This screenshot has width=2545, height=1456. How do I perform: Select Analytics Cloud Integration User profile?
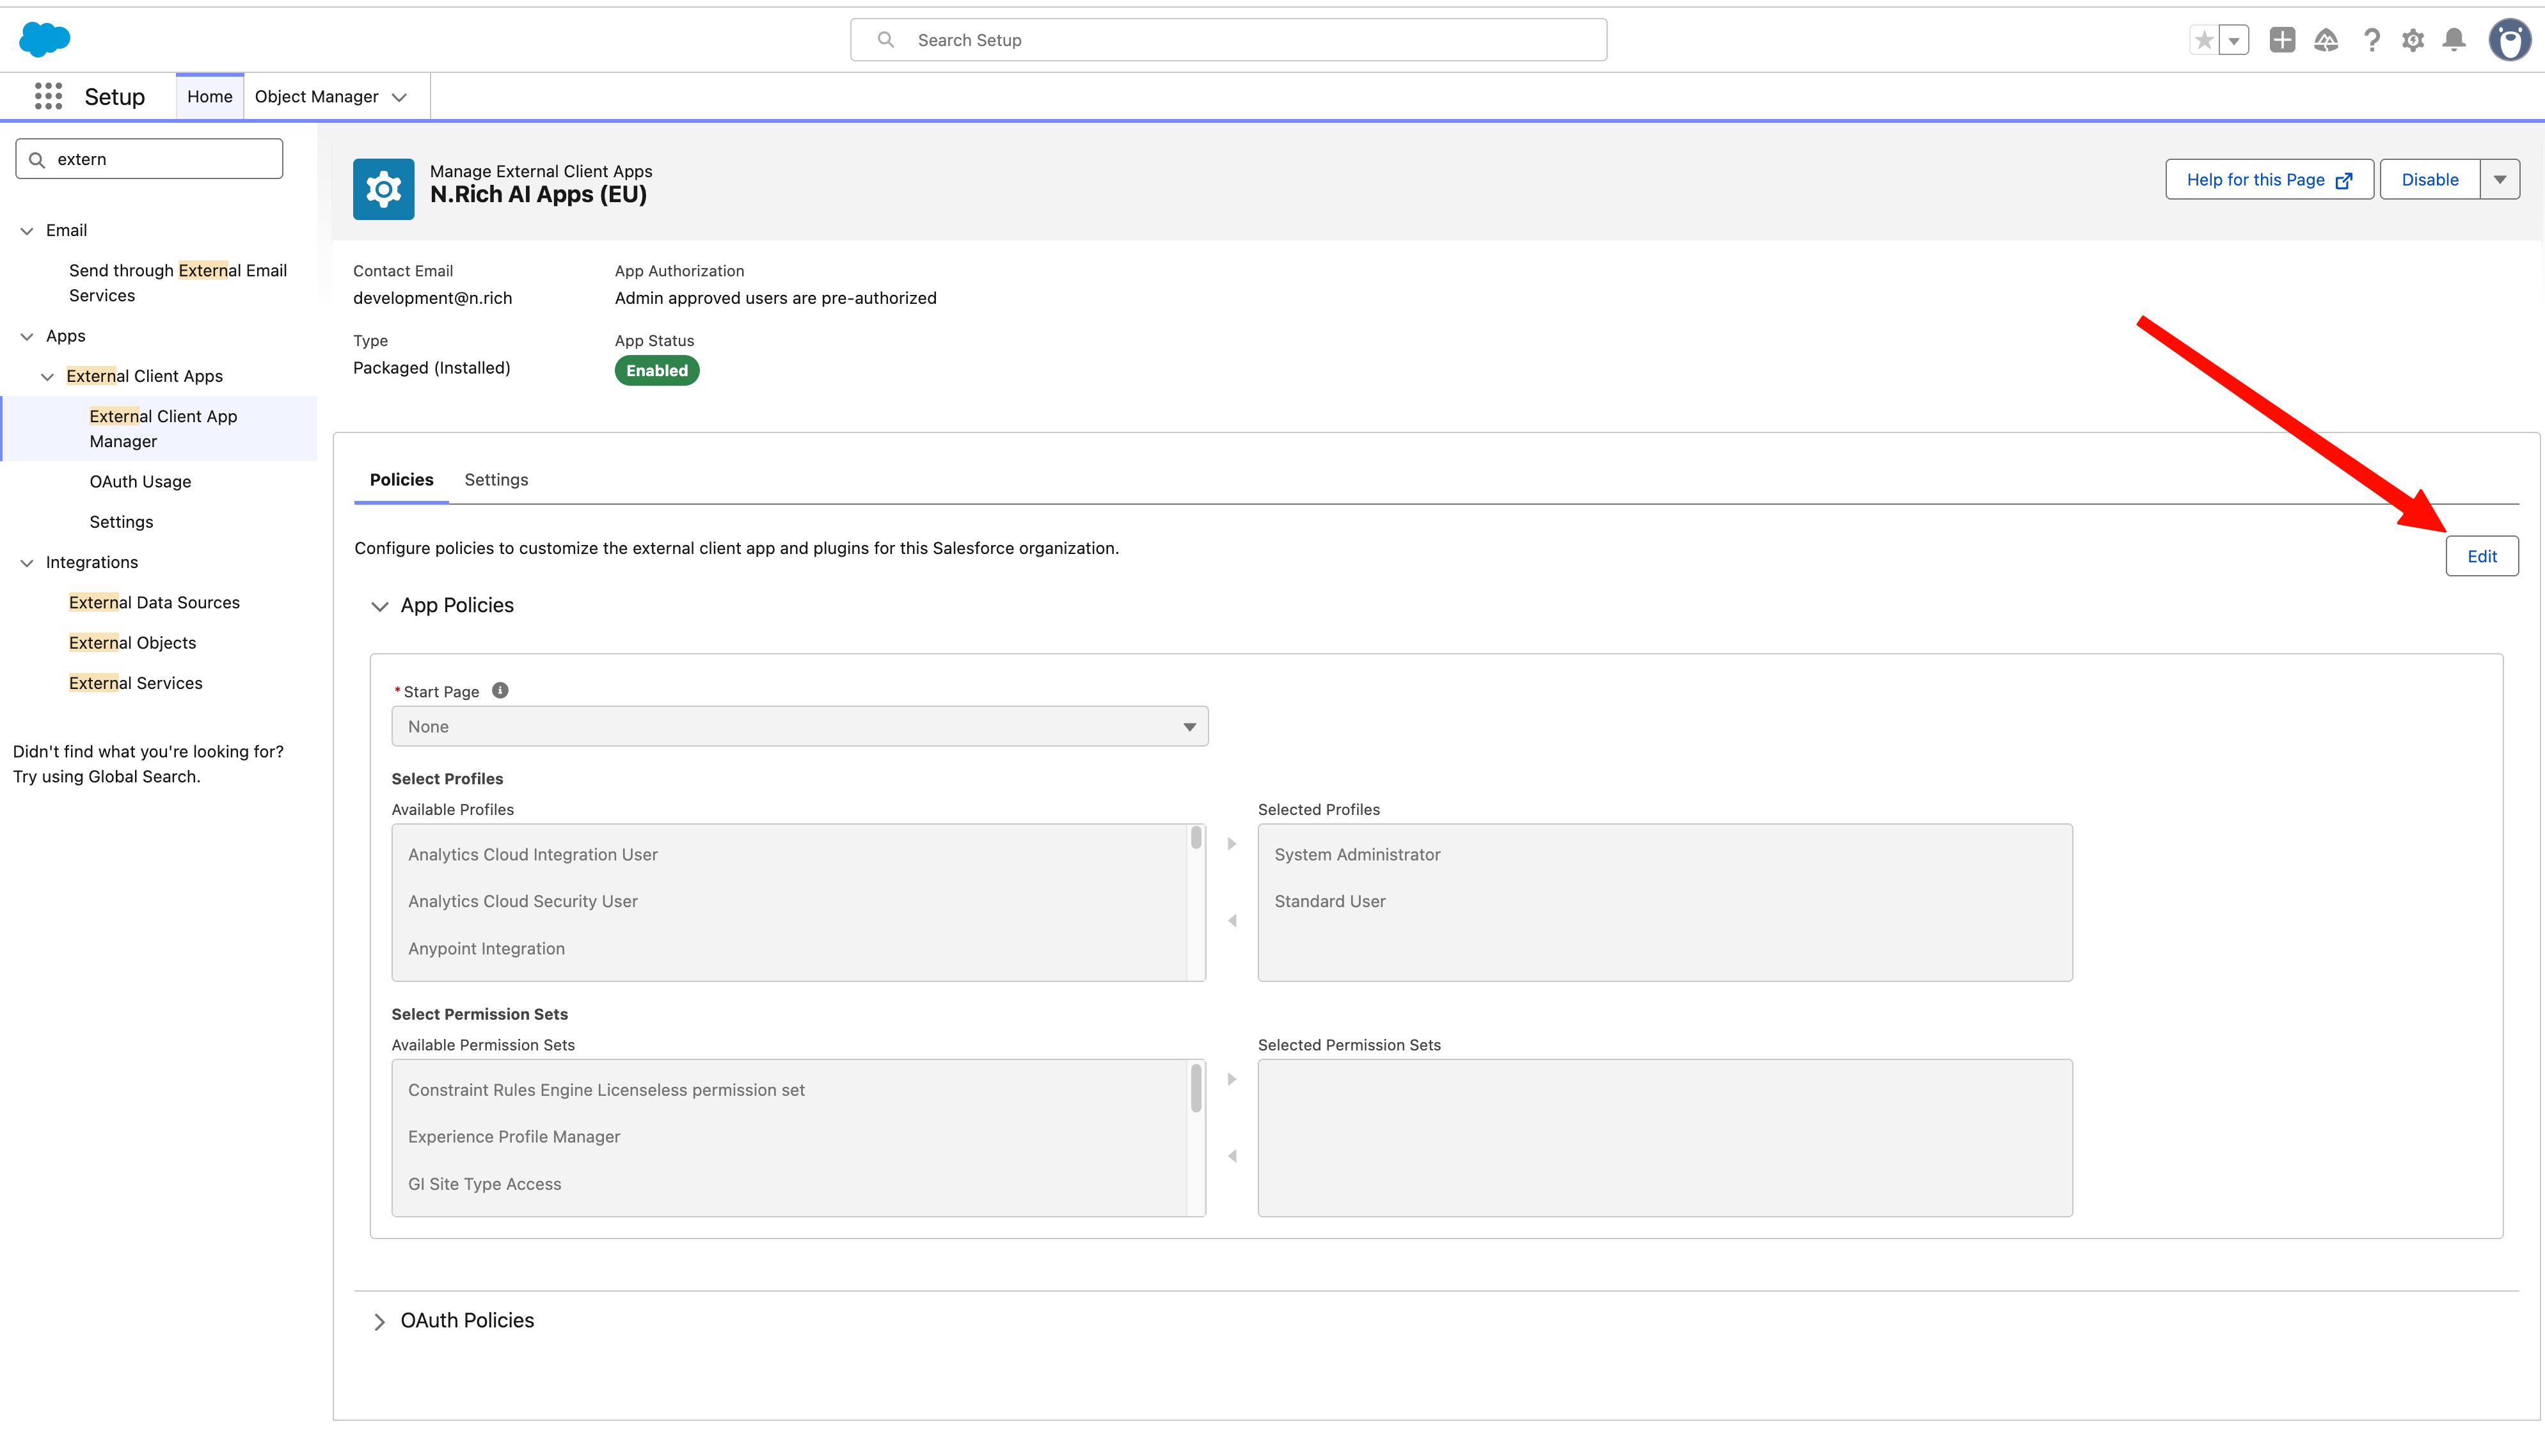tap(533, 855)
